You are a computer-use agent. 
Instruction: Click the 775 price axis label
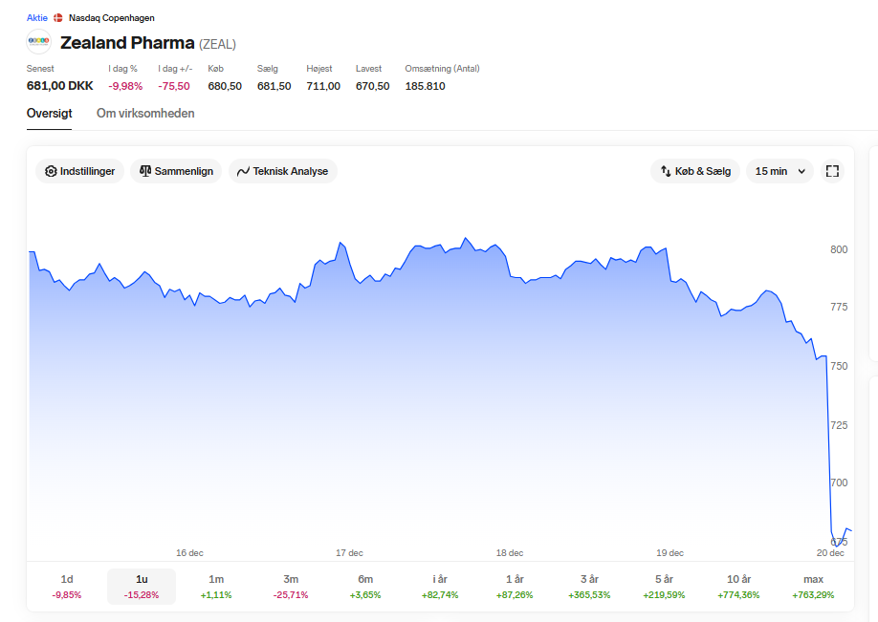[839, 307]
